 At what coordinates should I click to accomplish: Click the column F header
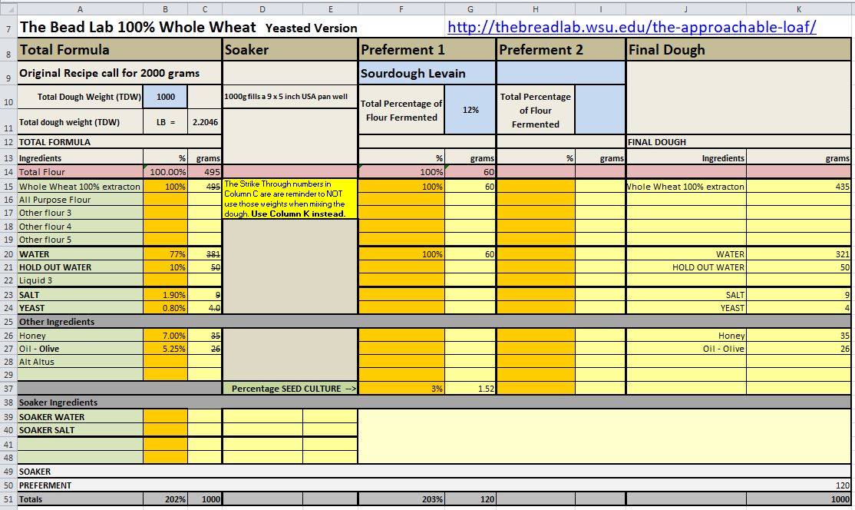pos(401,8)
